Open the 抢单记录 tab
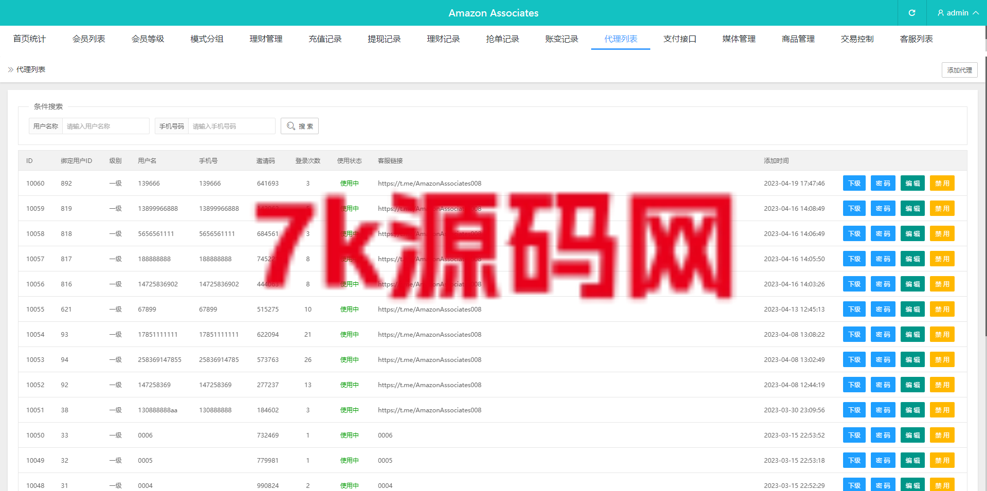Viewport: 987px width, 491px height. (502, 39)
